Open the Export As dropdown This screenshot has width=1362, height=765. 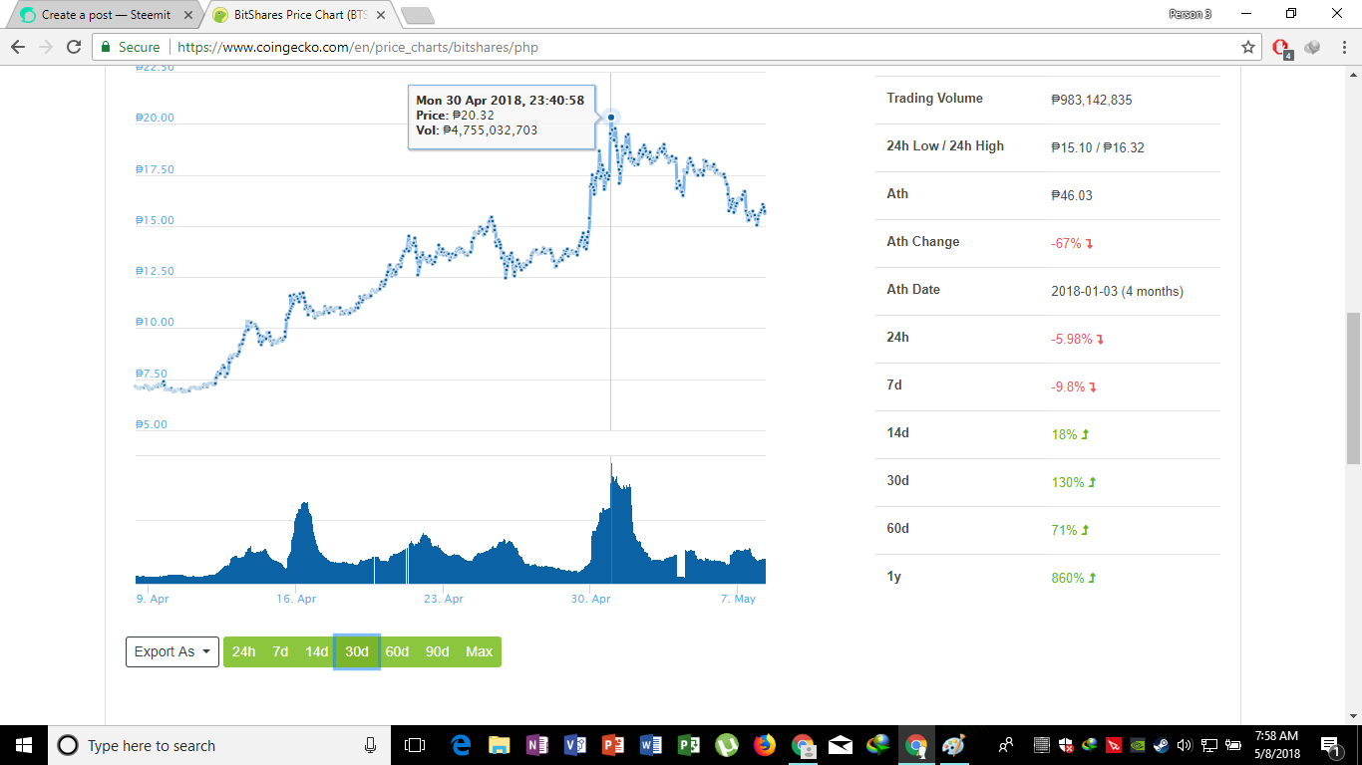click(172, 651)
